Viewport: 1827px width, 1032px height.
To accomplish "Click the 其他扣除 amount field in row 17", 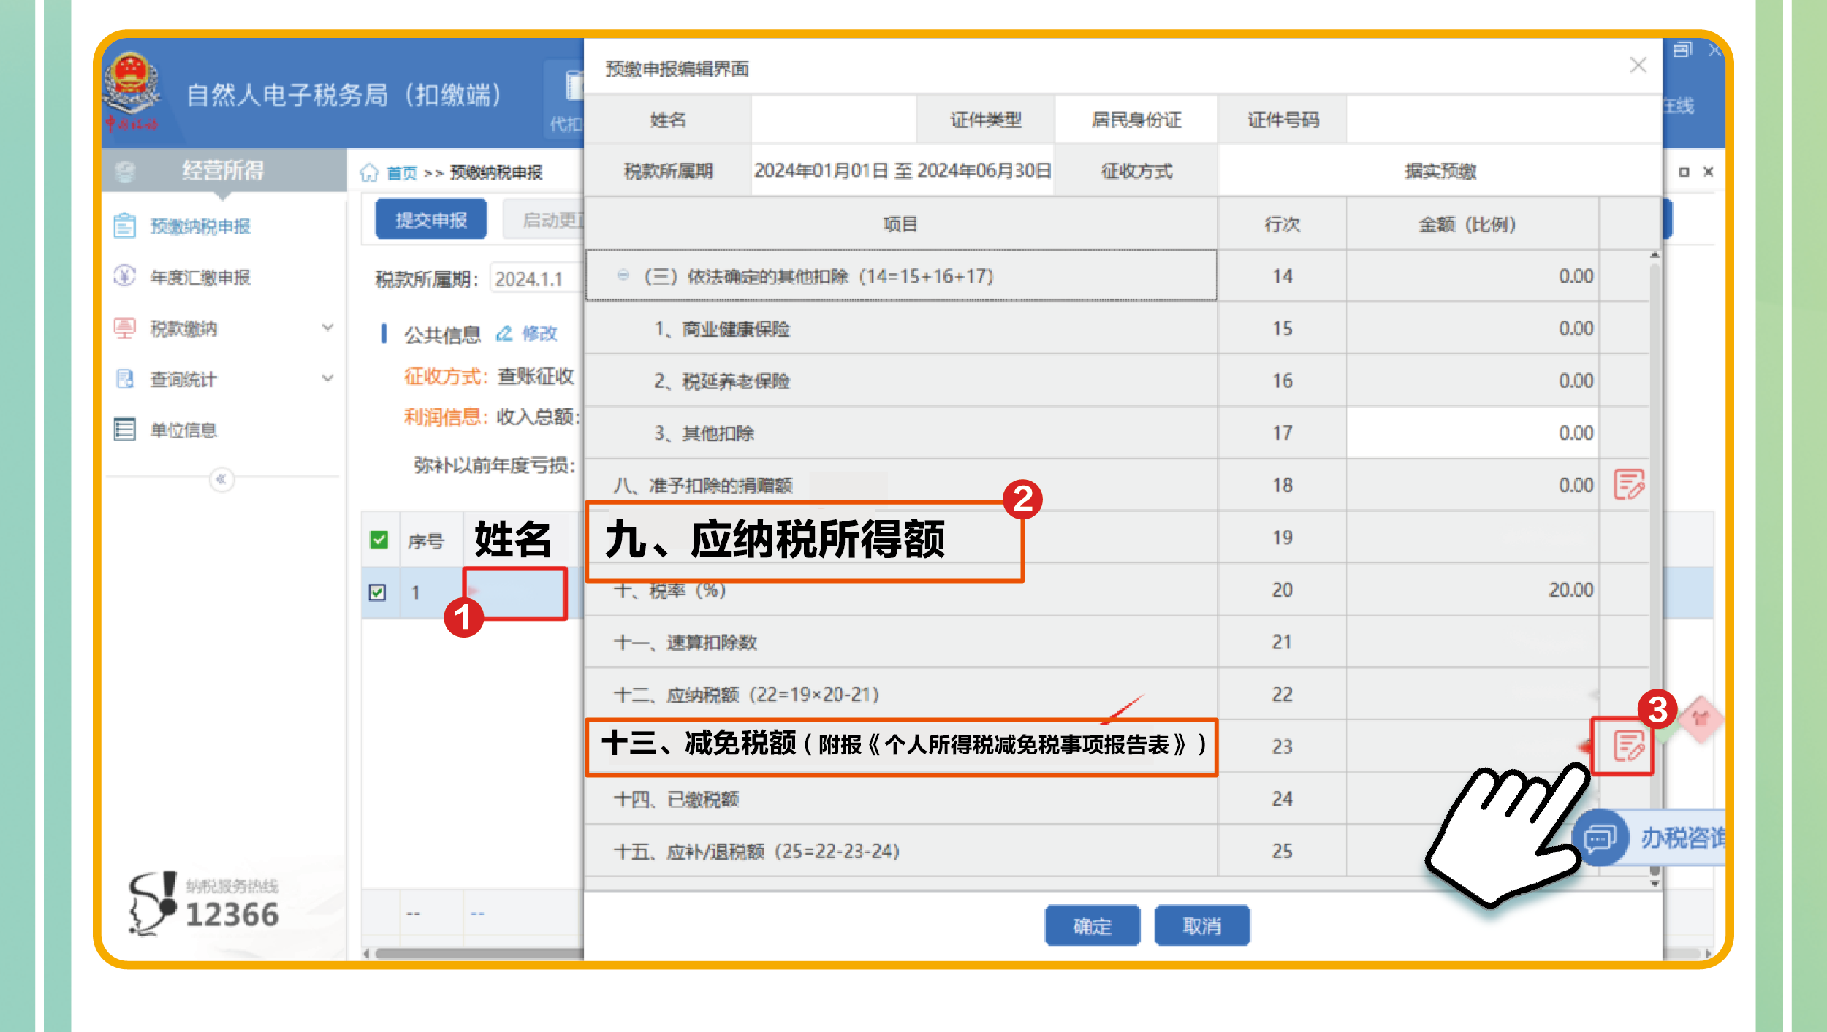I will pyautogui.click(x=1472, y=433).
